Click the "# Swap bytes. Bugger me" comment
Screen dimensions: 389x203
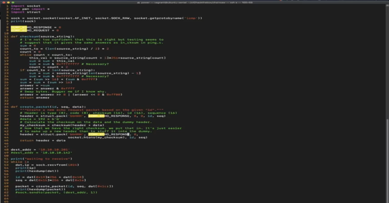coord(63,91)
